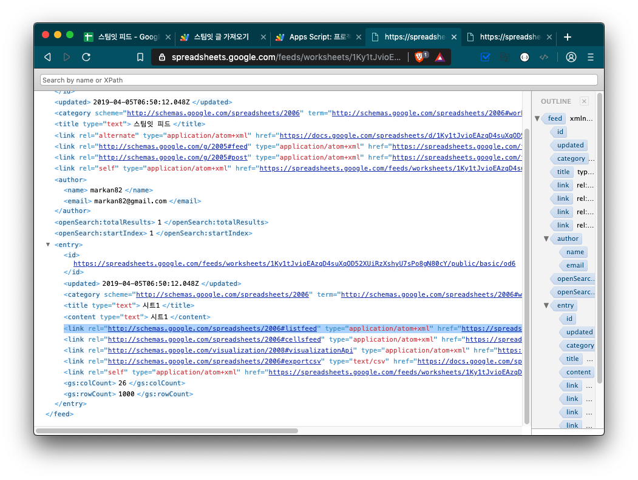The image size is (638, 480).
Task: Bookmark this page using the bookmark icon
Action: [x=140, y=57]
